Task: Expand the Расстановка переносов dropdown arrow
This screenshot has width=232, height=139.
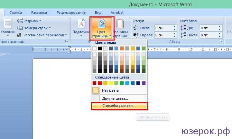Action: tap(66, 35)
